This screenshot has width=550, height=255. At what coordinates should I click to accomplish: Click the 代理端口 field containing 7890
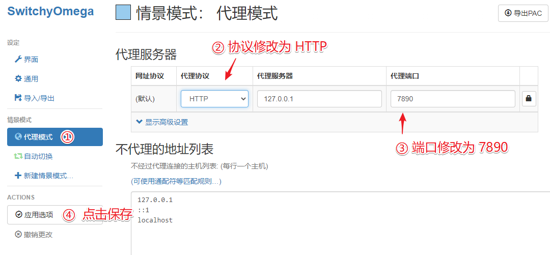tap(453, 99)
